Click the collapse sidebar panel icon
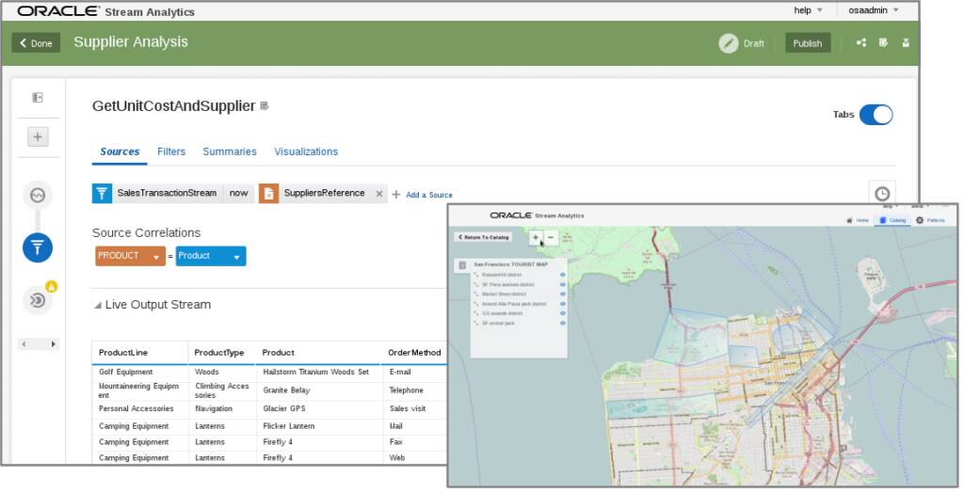 [x=38, y=98]
